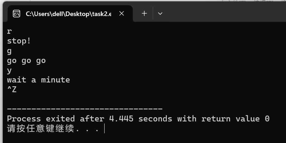Click the 'g' input line
The image size is (286, 143).
tap(9, 51)
